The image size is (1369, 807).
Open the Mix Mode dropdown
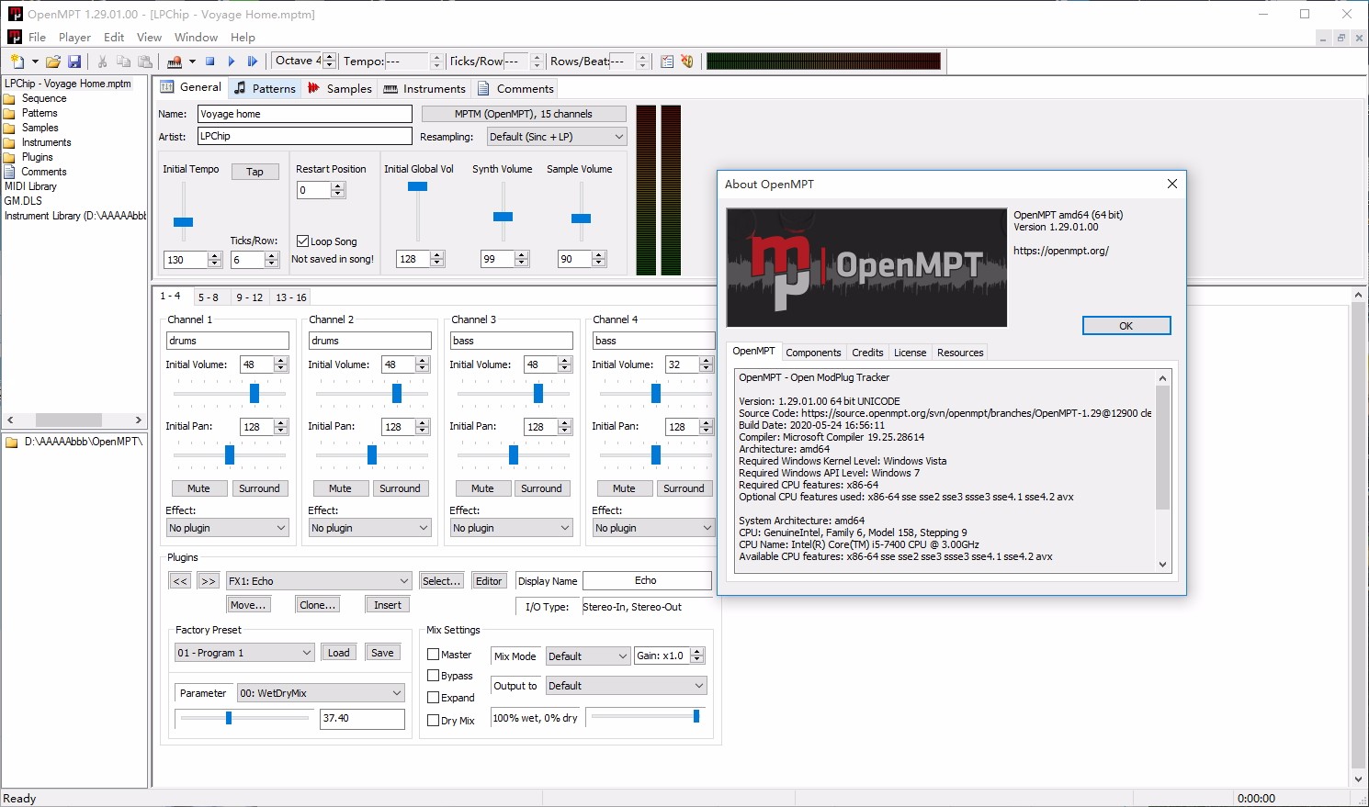(587, 656)
